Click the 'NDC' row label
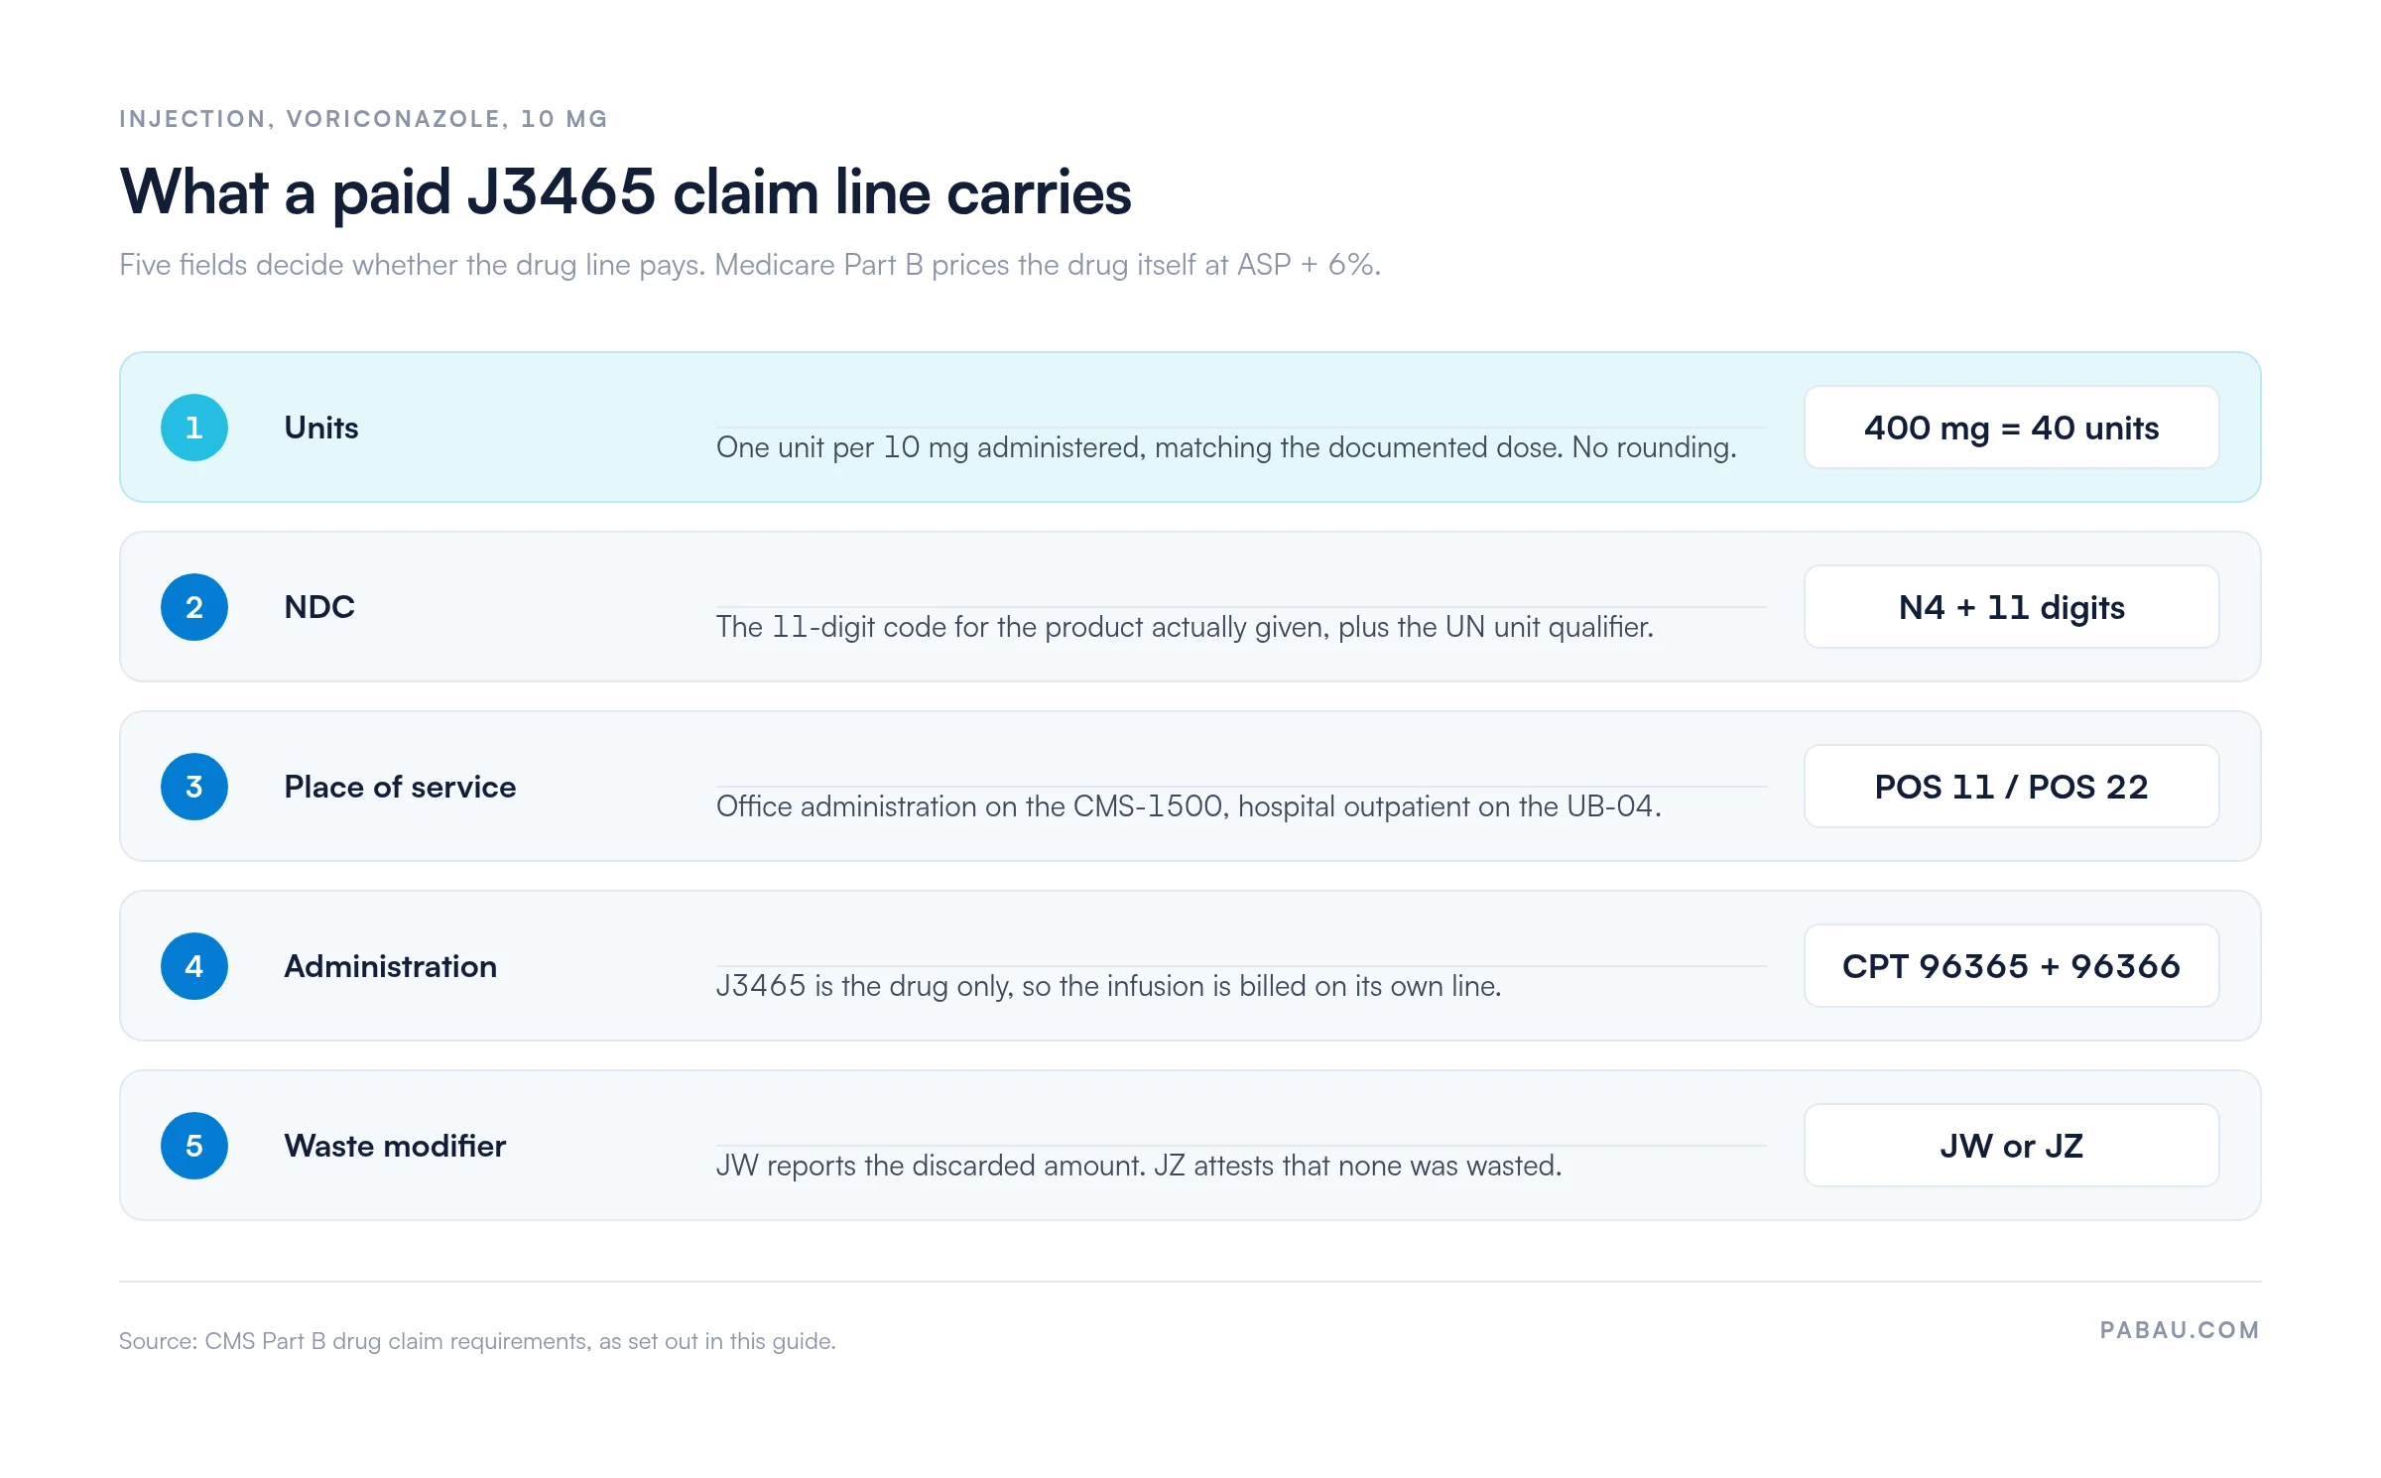 [319, 607]
